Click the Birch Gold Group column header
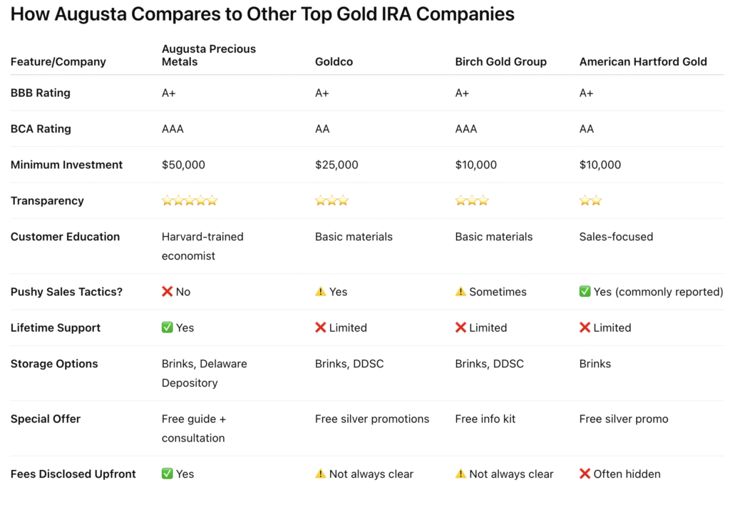 500,62
